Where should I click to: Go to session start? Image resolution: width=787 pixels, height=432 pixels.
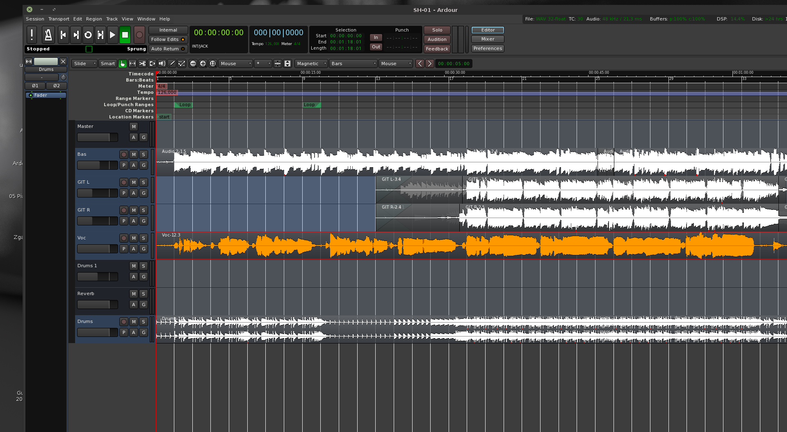(x=63, y=35)
